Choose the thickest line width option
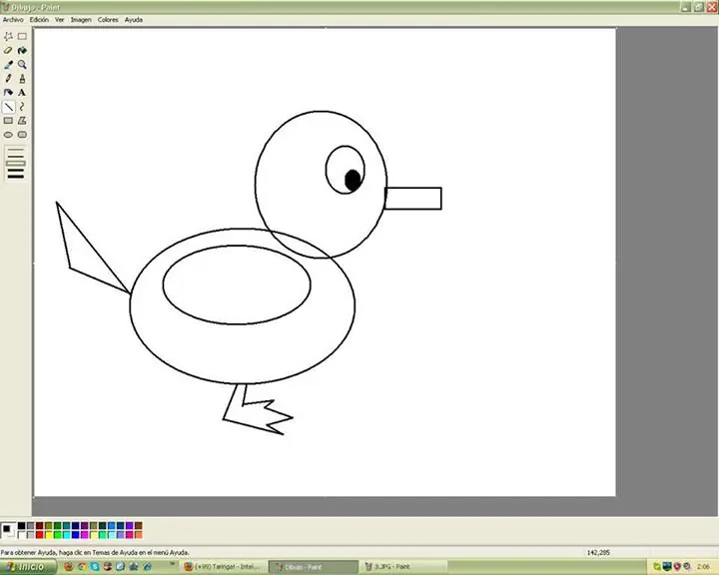Viewport: 719px width, 575px height. point(15,175)
